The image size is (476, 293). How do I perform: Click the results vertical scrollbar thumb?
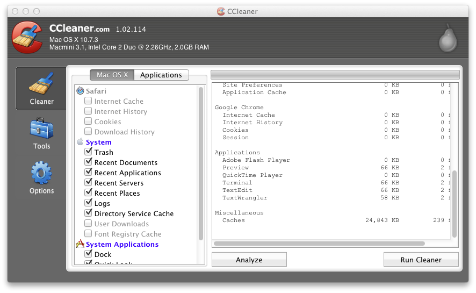pyautogui.click(x=454, y=204)
